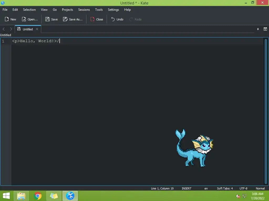Change UTF-8 encoding in status bar

click(x=244, y=188)
